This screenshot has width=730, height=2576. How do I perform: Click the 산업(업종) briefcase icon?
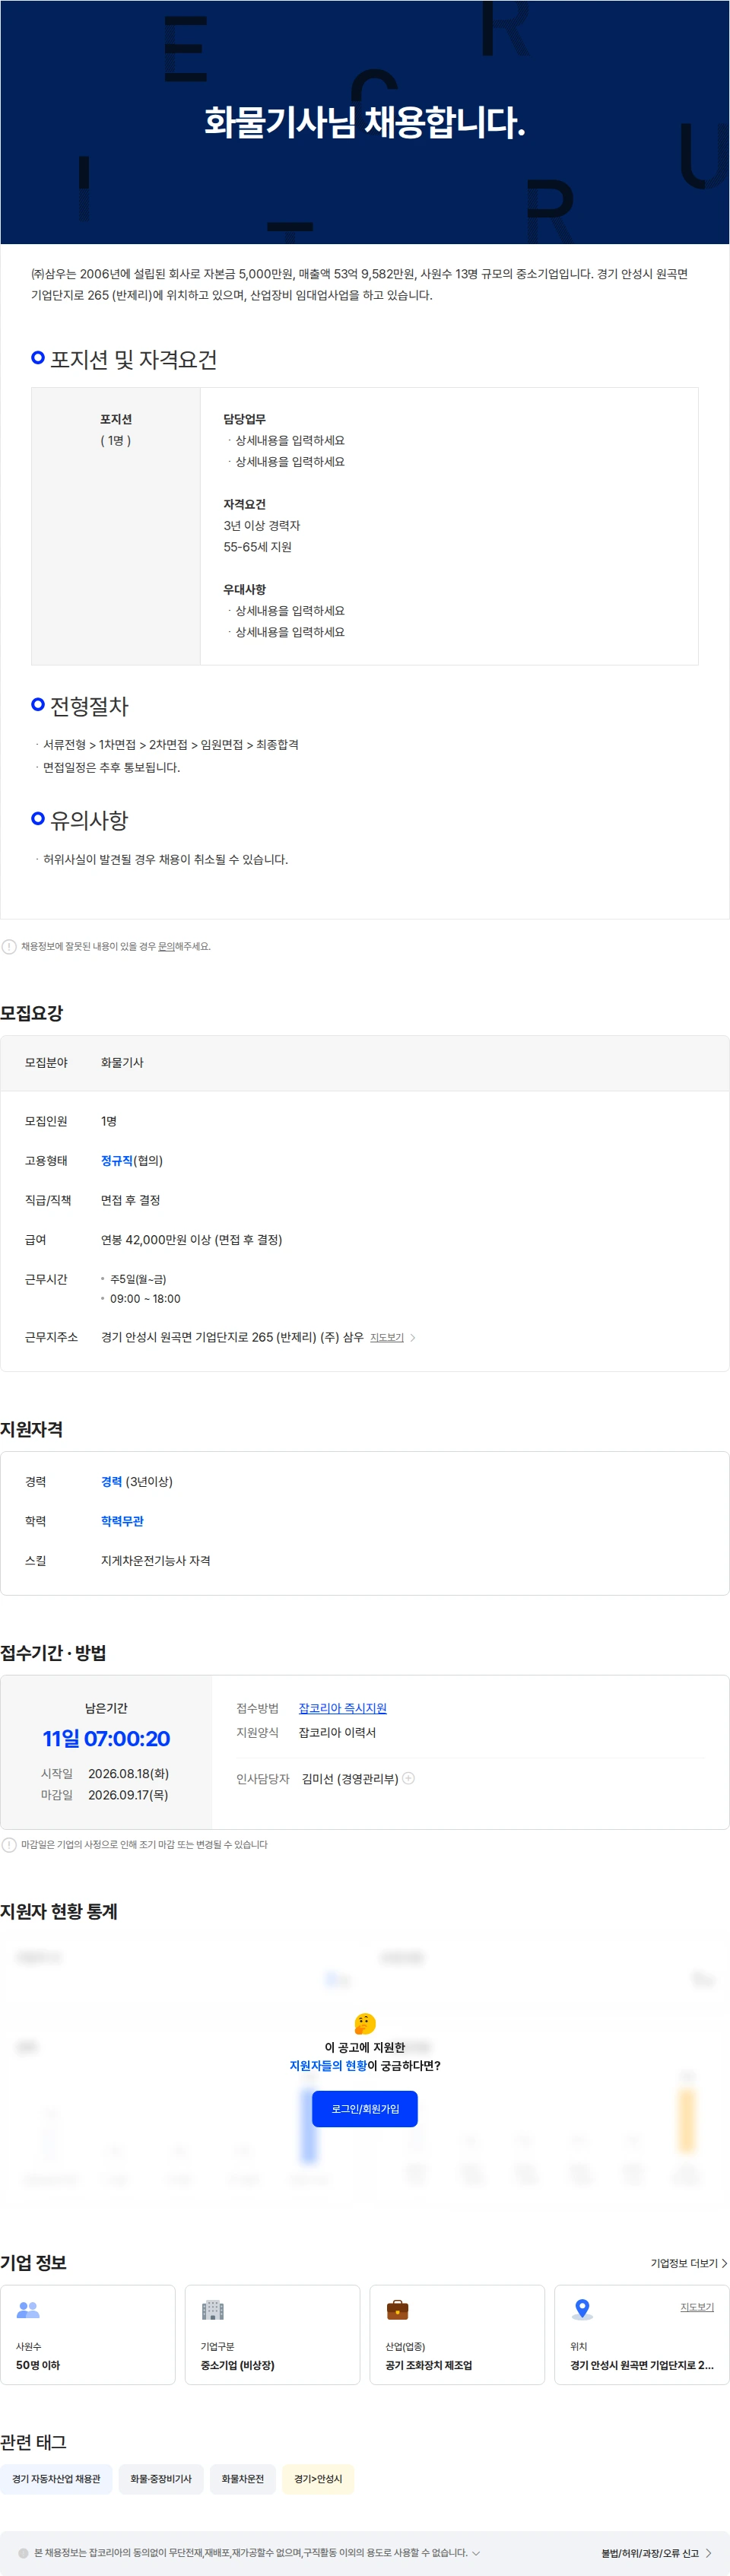tap(397, 2309)
